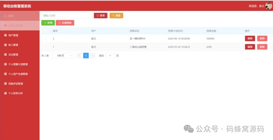Open the user avatar in the header

(x=268, y=6)
